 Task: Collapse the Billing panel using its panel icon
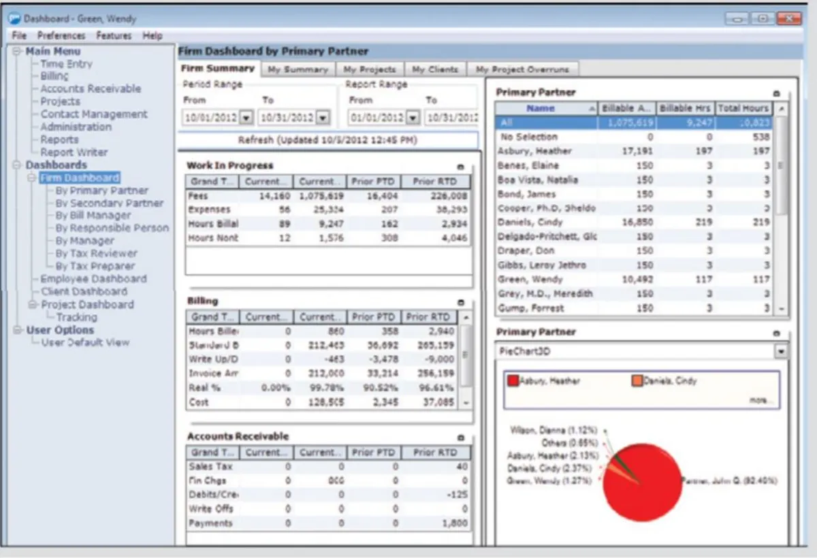coord(461,301)
